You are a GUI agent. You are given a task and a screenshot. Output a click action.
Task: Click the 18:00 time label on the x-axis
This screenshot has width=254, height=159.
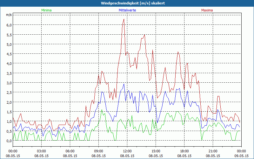tap(184, 151)
